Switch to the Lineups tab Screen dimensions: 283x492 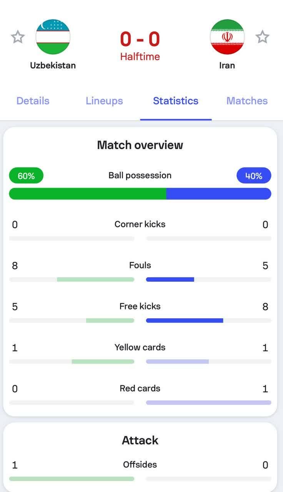tap(104, 101)
